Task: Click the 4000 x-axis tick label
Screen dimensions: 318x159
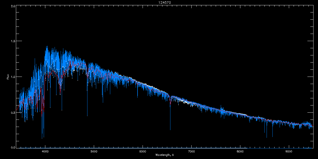Action: [x=45, y=151]
